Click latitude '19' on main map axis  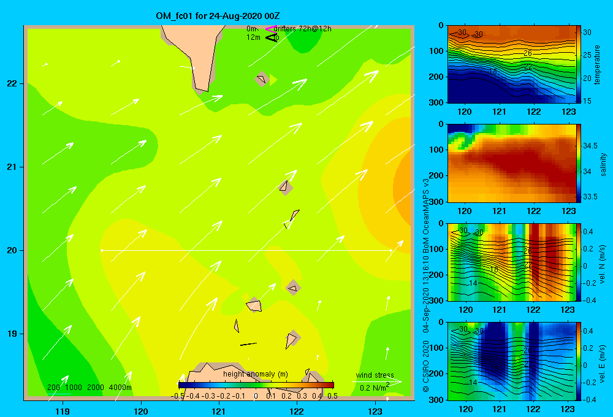coord(12,334)
